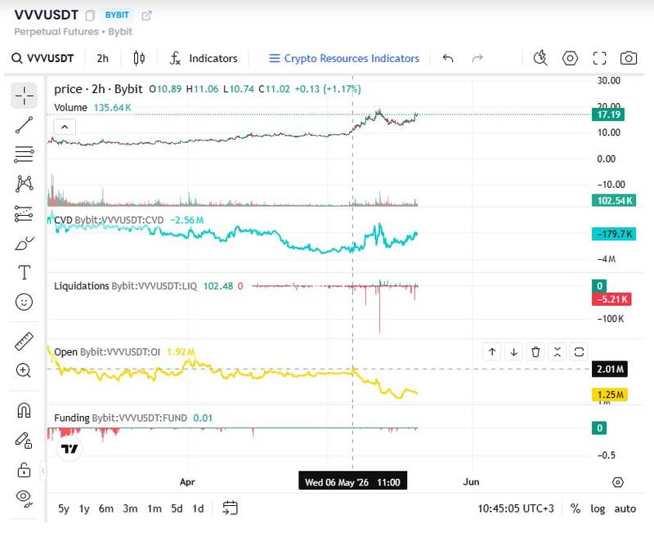Redo the last chart action
Image resolution: width=654 pixels, height=537 pixels.
pyautogui.click(x=477, y=58)
